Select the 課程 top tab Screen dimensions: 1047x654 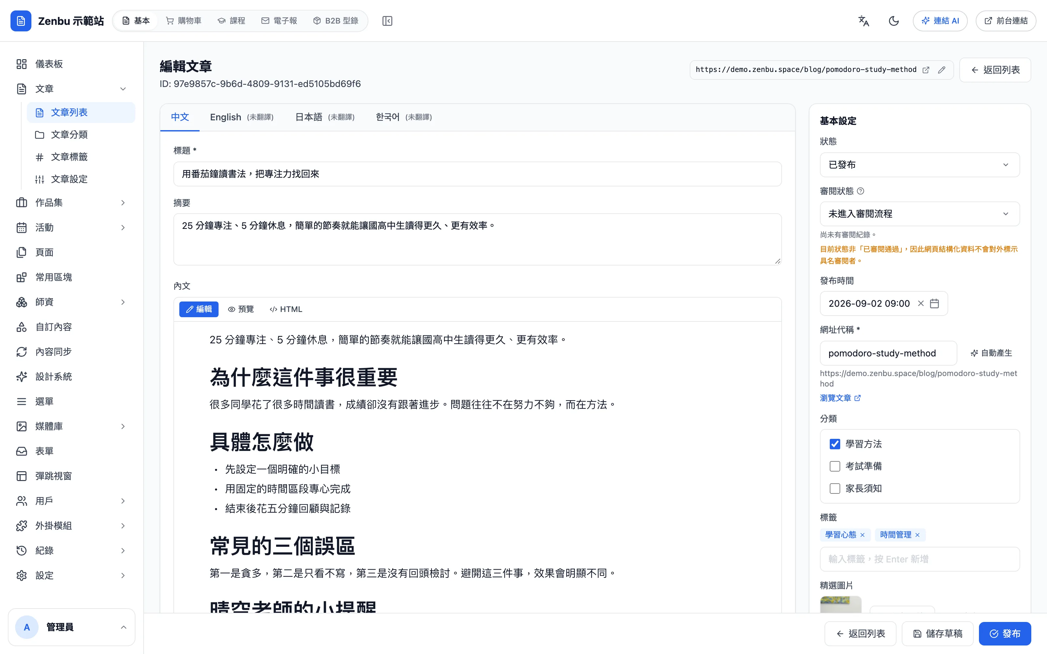coord(231,21)
